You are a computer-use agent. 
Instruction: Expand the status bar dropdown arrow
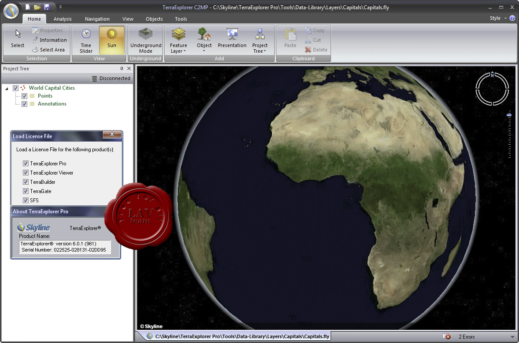[513, 337]
